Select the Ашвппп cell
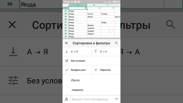Viewport: 183px width, 103px height. [94, 28]
